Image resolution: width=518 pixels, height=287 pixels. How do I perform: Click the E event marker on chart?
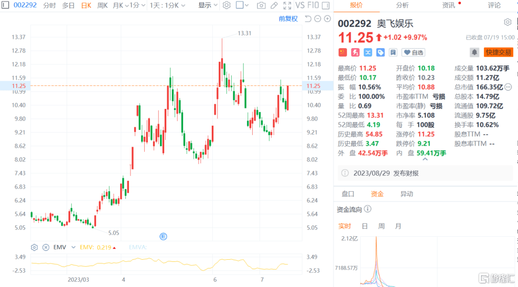164,237
